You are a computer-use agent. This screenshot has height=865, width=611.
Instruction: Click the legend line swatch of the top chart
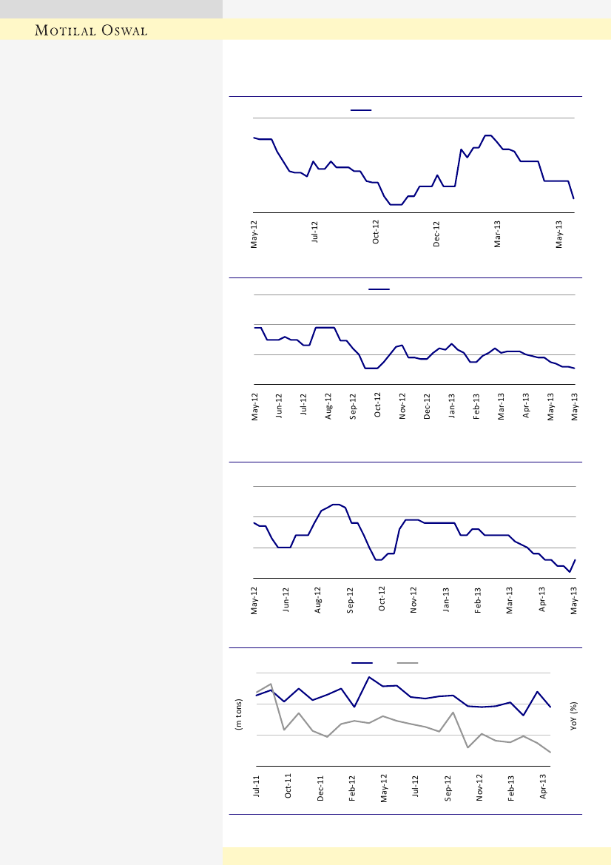[x=360, y=110]
